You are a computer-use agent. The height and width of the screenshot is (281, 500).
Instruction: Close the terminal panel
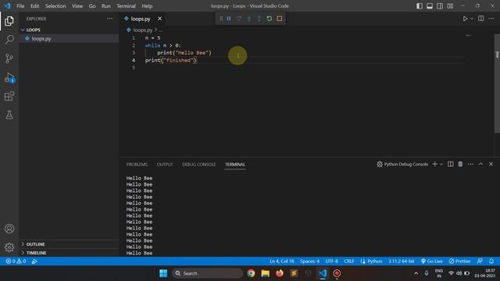[x=491, y=164]
